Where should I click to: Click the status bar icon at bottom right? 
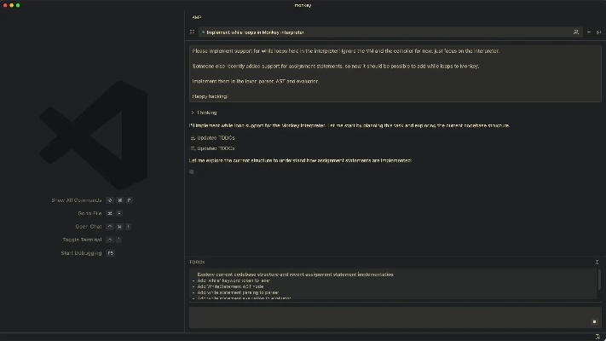coord(597,337)
